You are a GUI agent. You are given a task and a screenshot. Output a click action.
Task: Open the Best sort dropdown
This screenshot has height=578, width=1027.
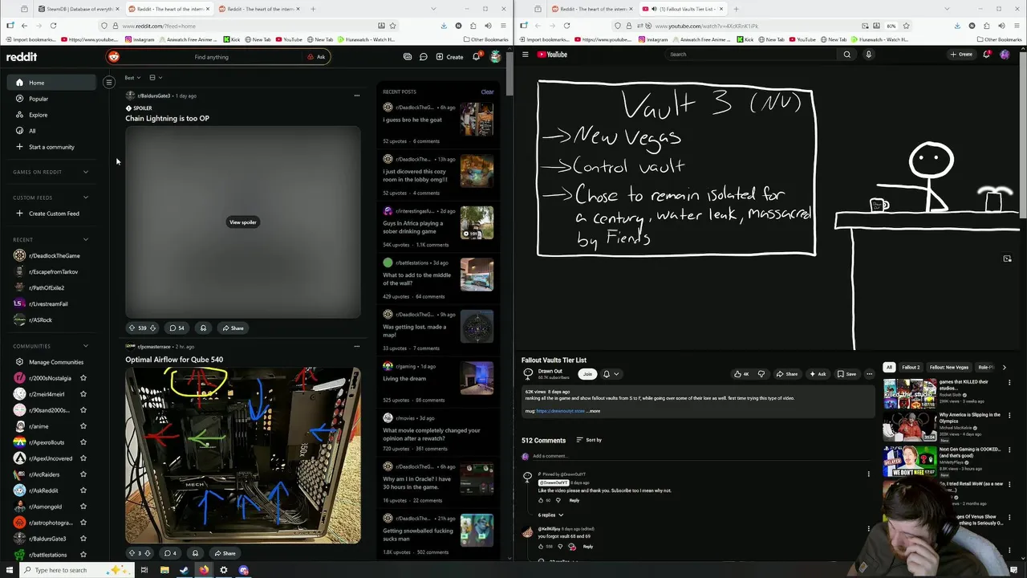click(x=132, y=78)
